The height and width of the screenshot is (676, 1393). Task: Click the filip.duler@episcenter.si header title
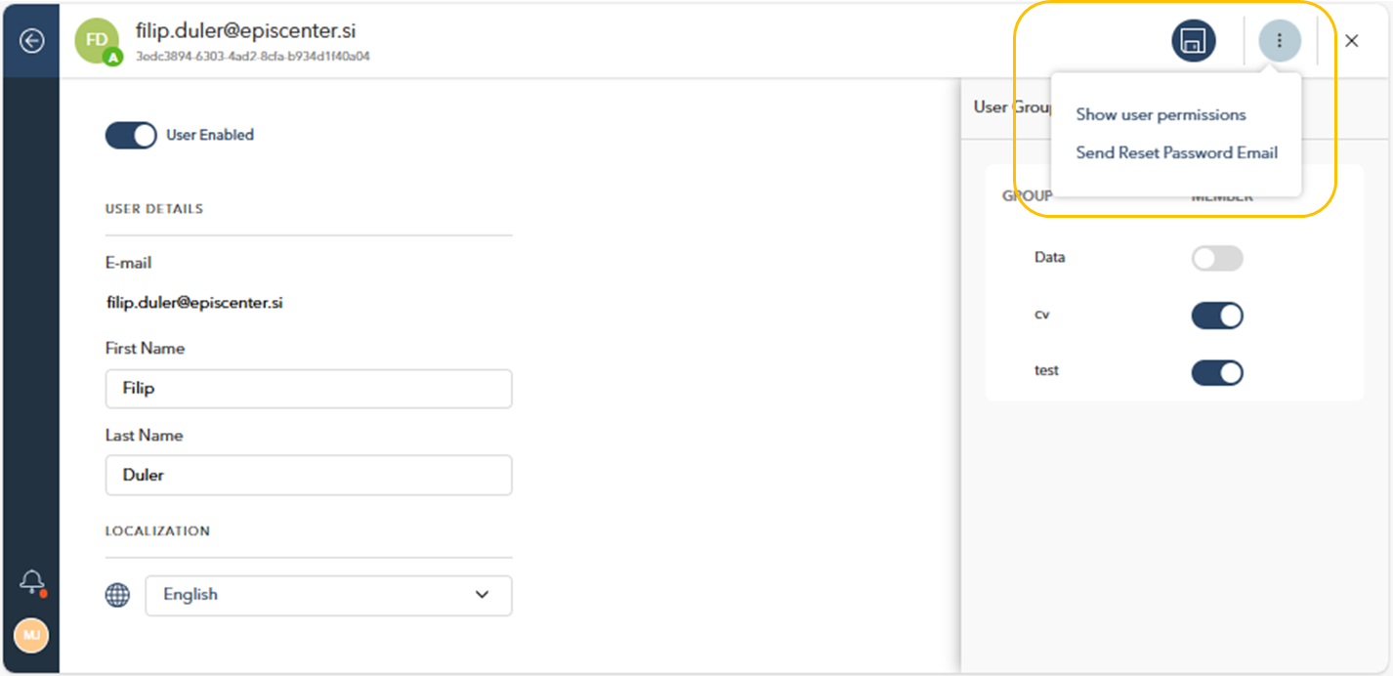[x=246, y=31]
